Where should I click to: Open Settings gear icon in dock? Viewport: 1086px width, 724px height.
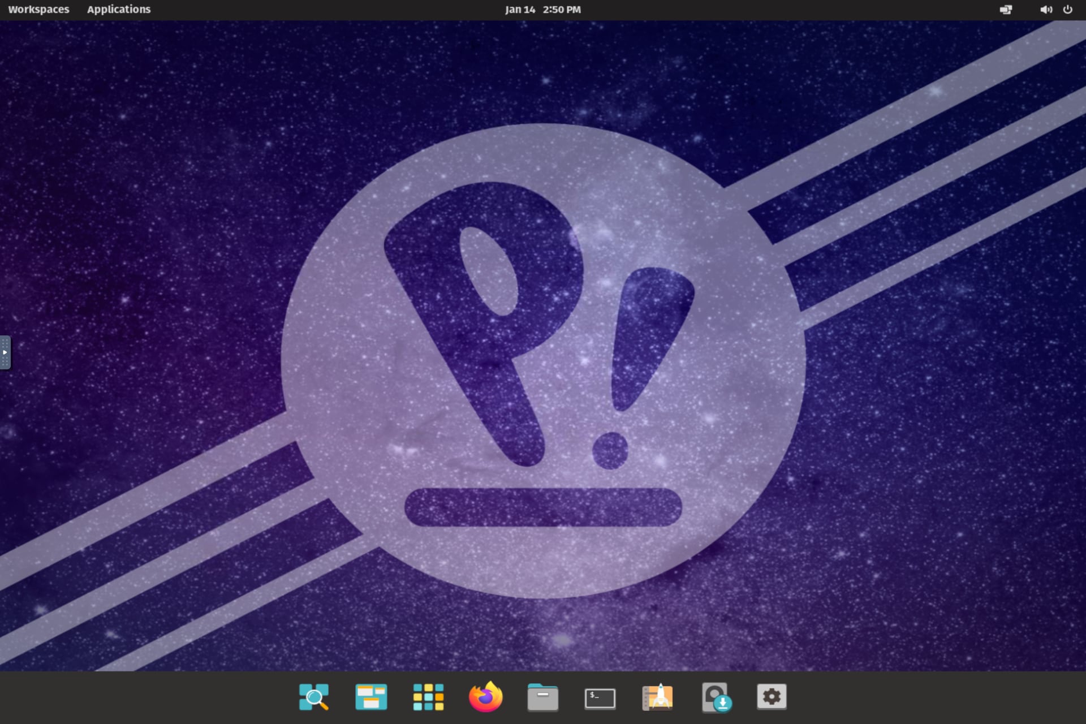click(772, 696)
